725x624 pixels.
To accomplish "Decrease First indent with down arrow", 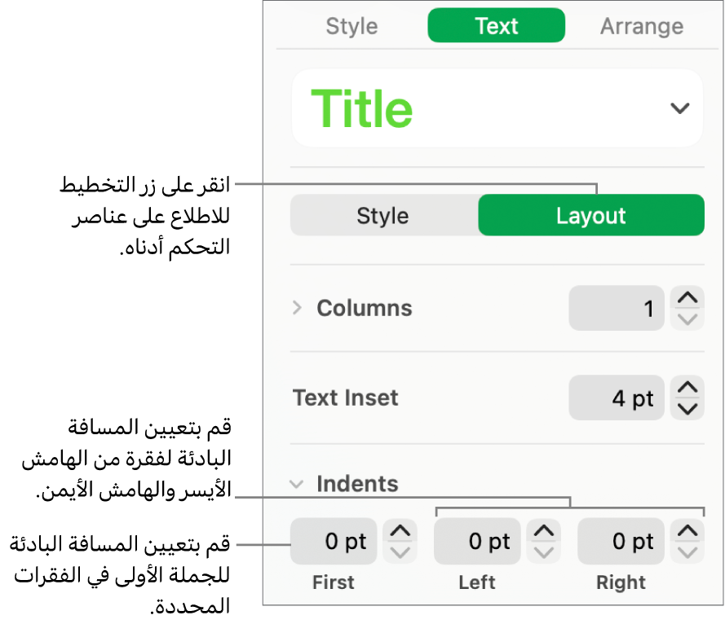I will [400, 551].
